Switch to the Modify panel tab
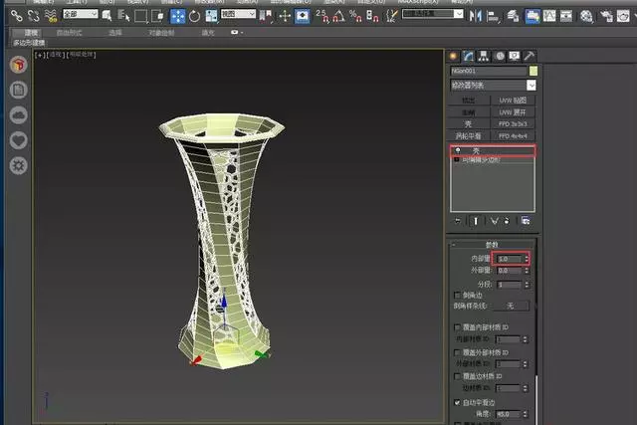Image resolution: width=637 pixels, height=425 pixels. (469, 56)
